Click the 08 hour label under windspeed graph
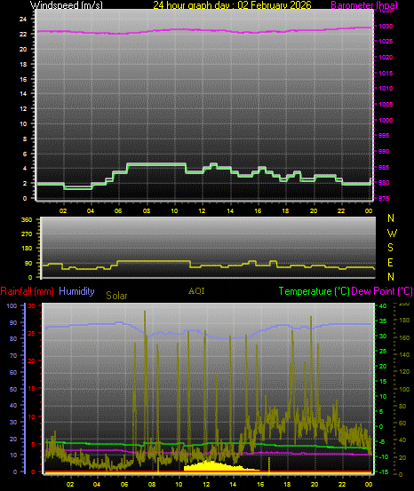This screenshot has width=414, height=491. coord(147,211)
